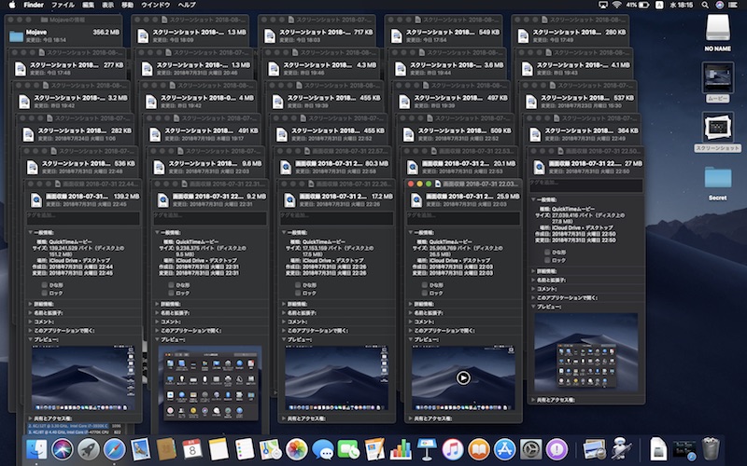Open System Preferences gear in Dock
Viewport: 747px width, 466px height.
tap(530, 449)
